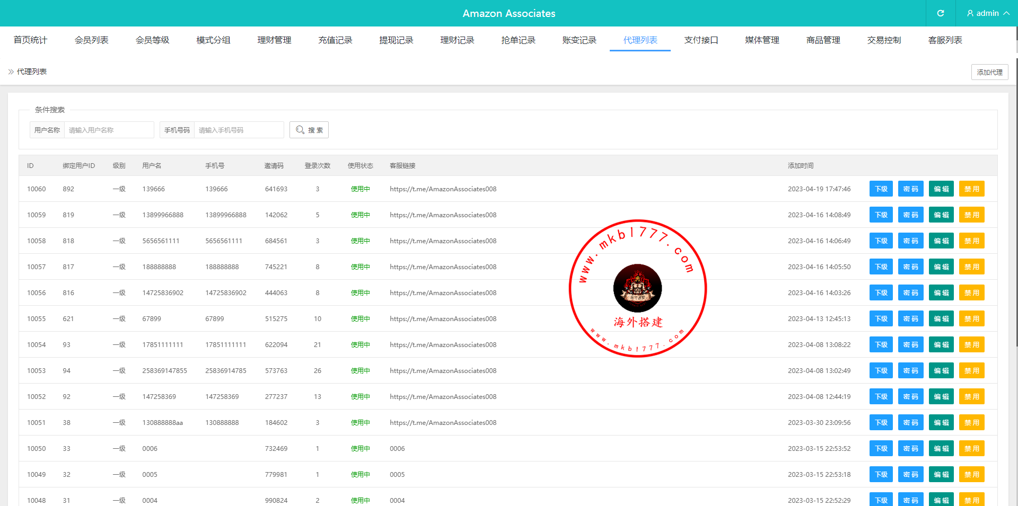
Task: Click 下级 for agent 10053
Action: 881,370
